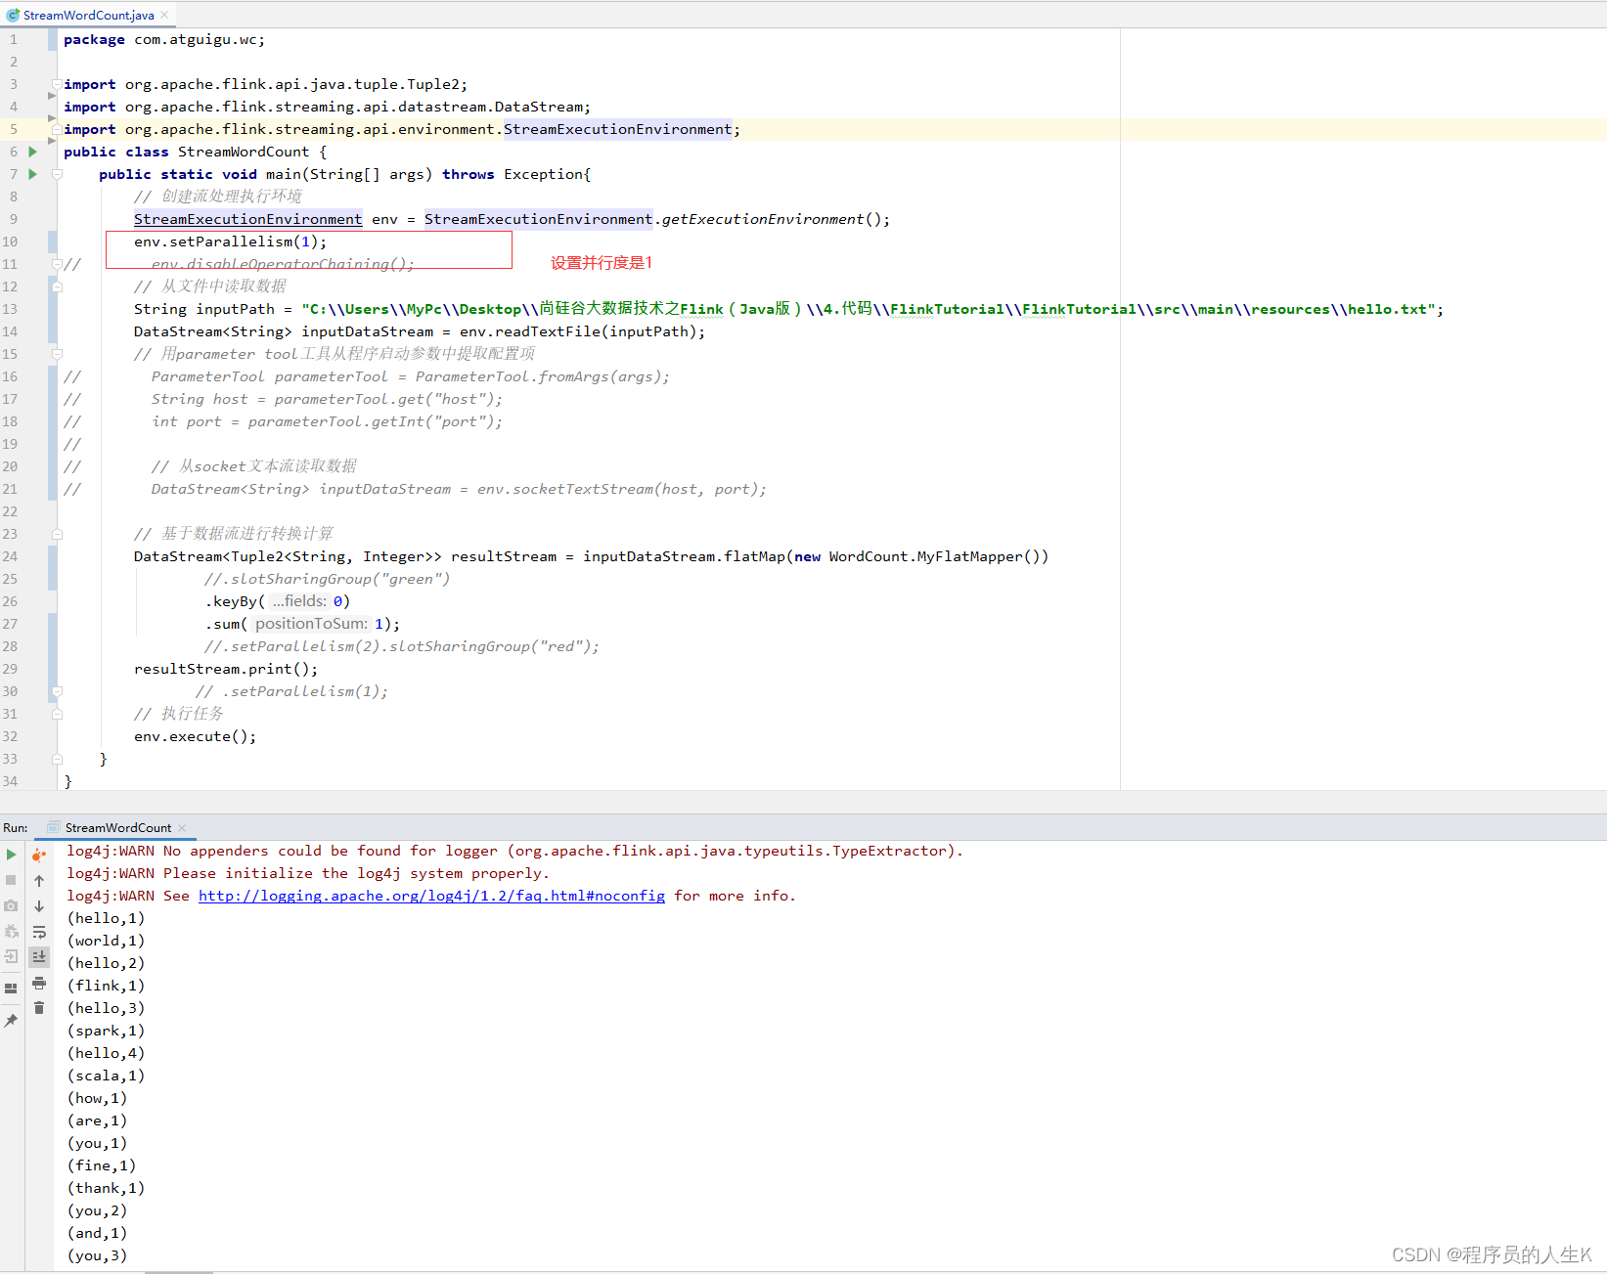The image size is (1607, 1274).
Task: Select the StreamWordCount.java editor tab
Action: point(88,15)
